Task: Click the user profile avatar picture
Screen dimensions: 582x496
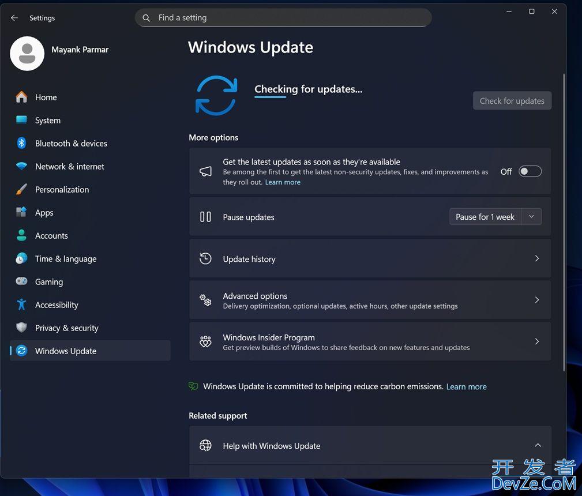Action: [27, 54]
